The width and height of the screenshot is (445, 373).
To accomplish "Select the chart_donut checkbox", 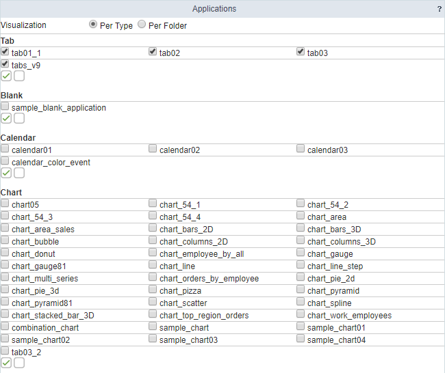I will [5, 253].
